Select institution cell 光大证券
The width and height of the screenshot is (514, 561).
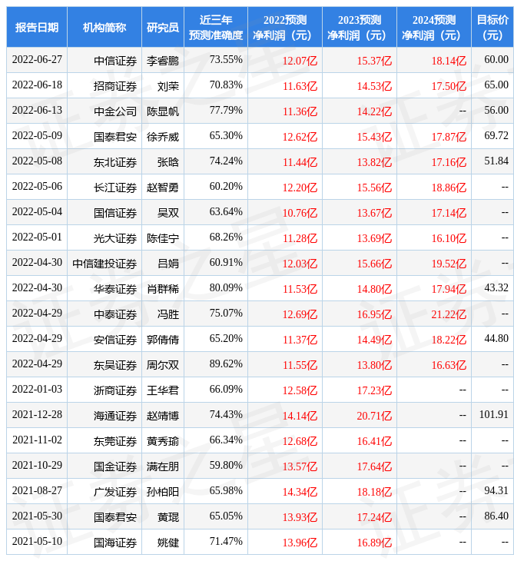pos(115,238)
